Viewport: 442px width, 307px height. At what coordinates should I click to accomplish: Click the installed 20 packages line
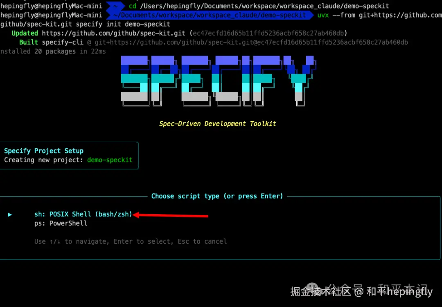tap(53, 51)
